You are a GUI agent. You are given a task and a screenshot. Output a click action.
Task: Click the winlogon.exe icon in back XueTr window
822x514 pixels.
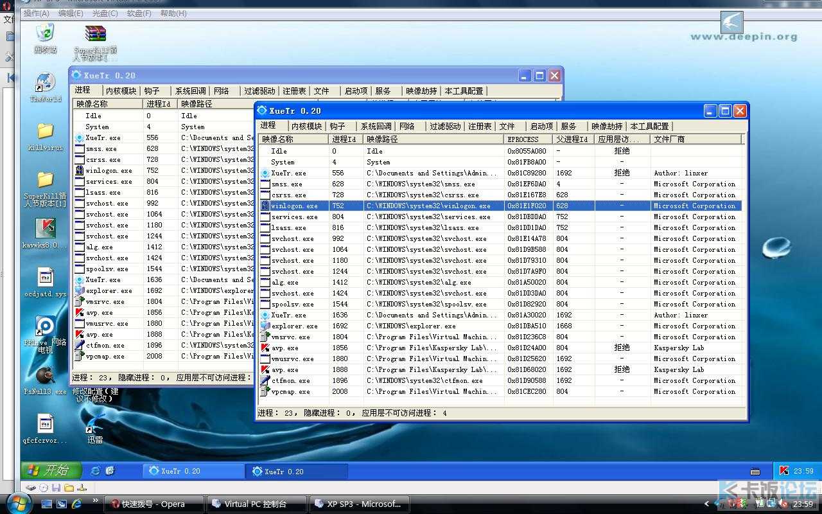80,170
